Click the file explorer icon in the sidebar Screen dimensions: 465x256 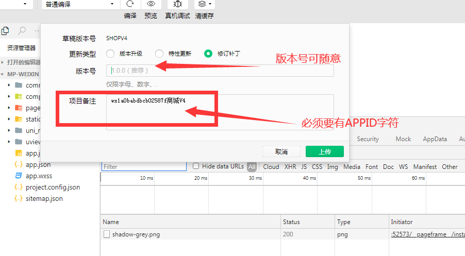click(5, 31)
